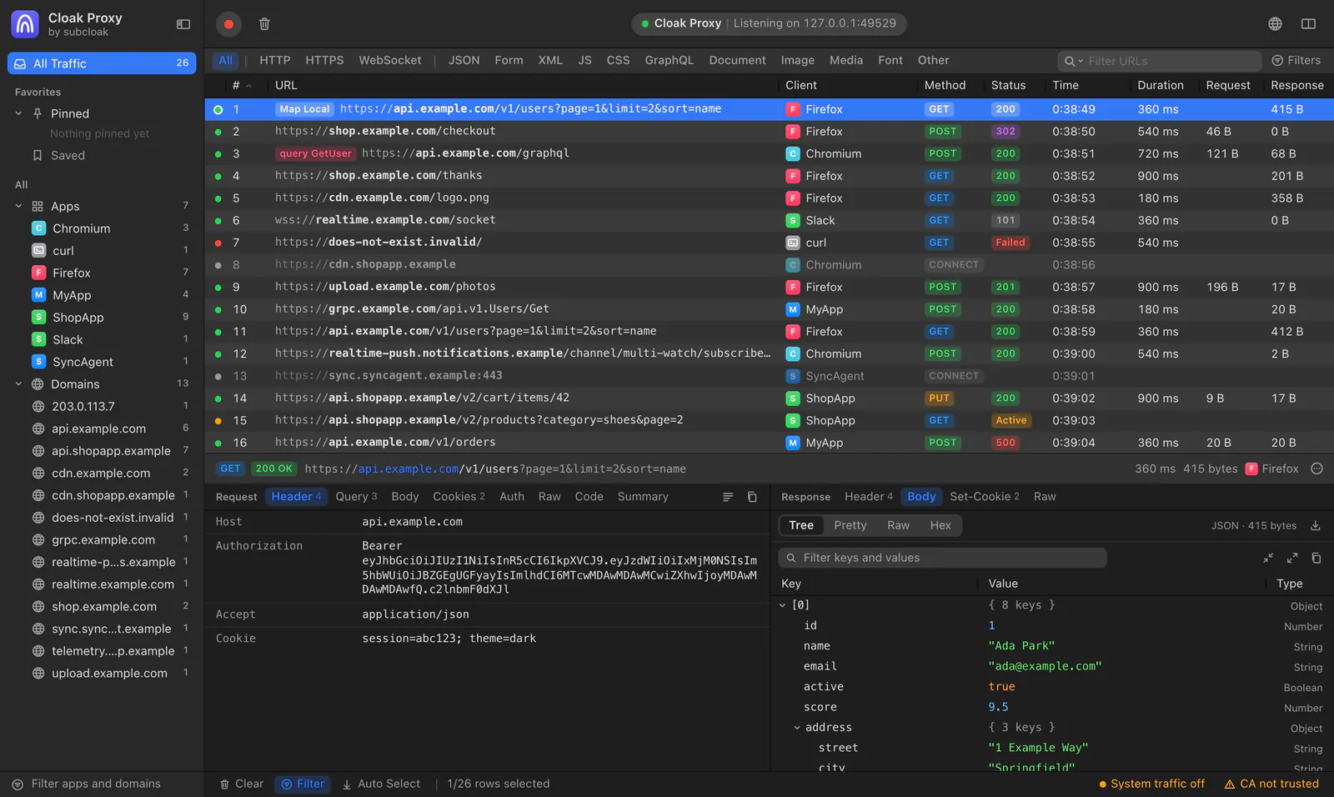The width and height of the screenshot is (1334, 797).
Task: Select Tree response view
Action: 801,526
